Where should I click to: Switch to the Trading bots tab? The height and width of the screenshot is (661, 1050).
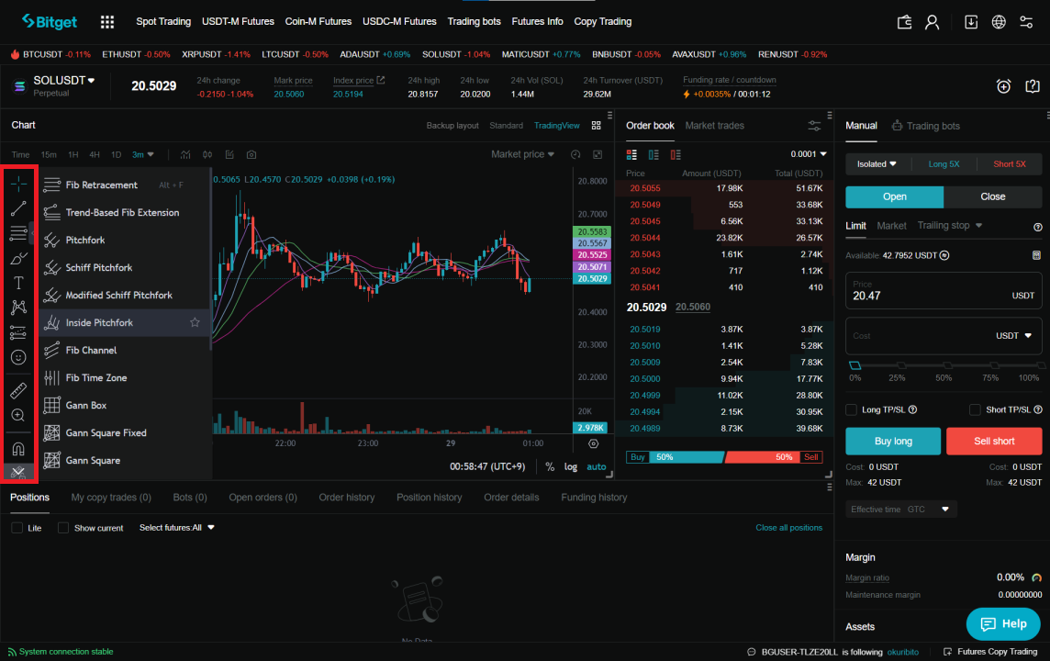tap(925, 126)
